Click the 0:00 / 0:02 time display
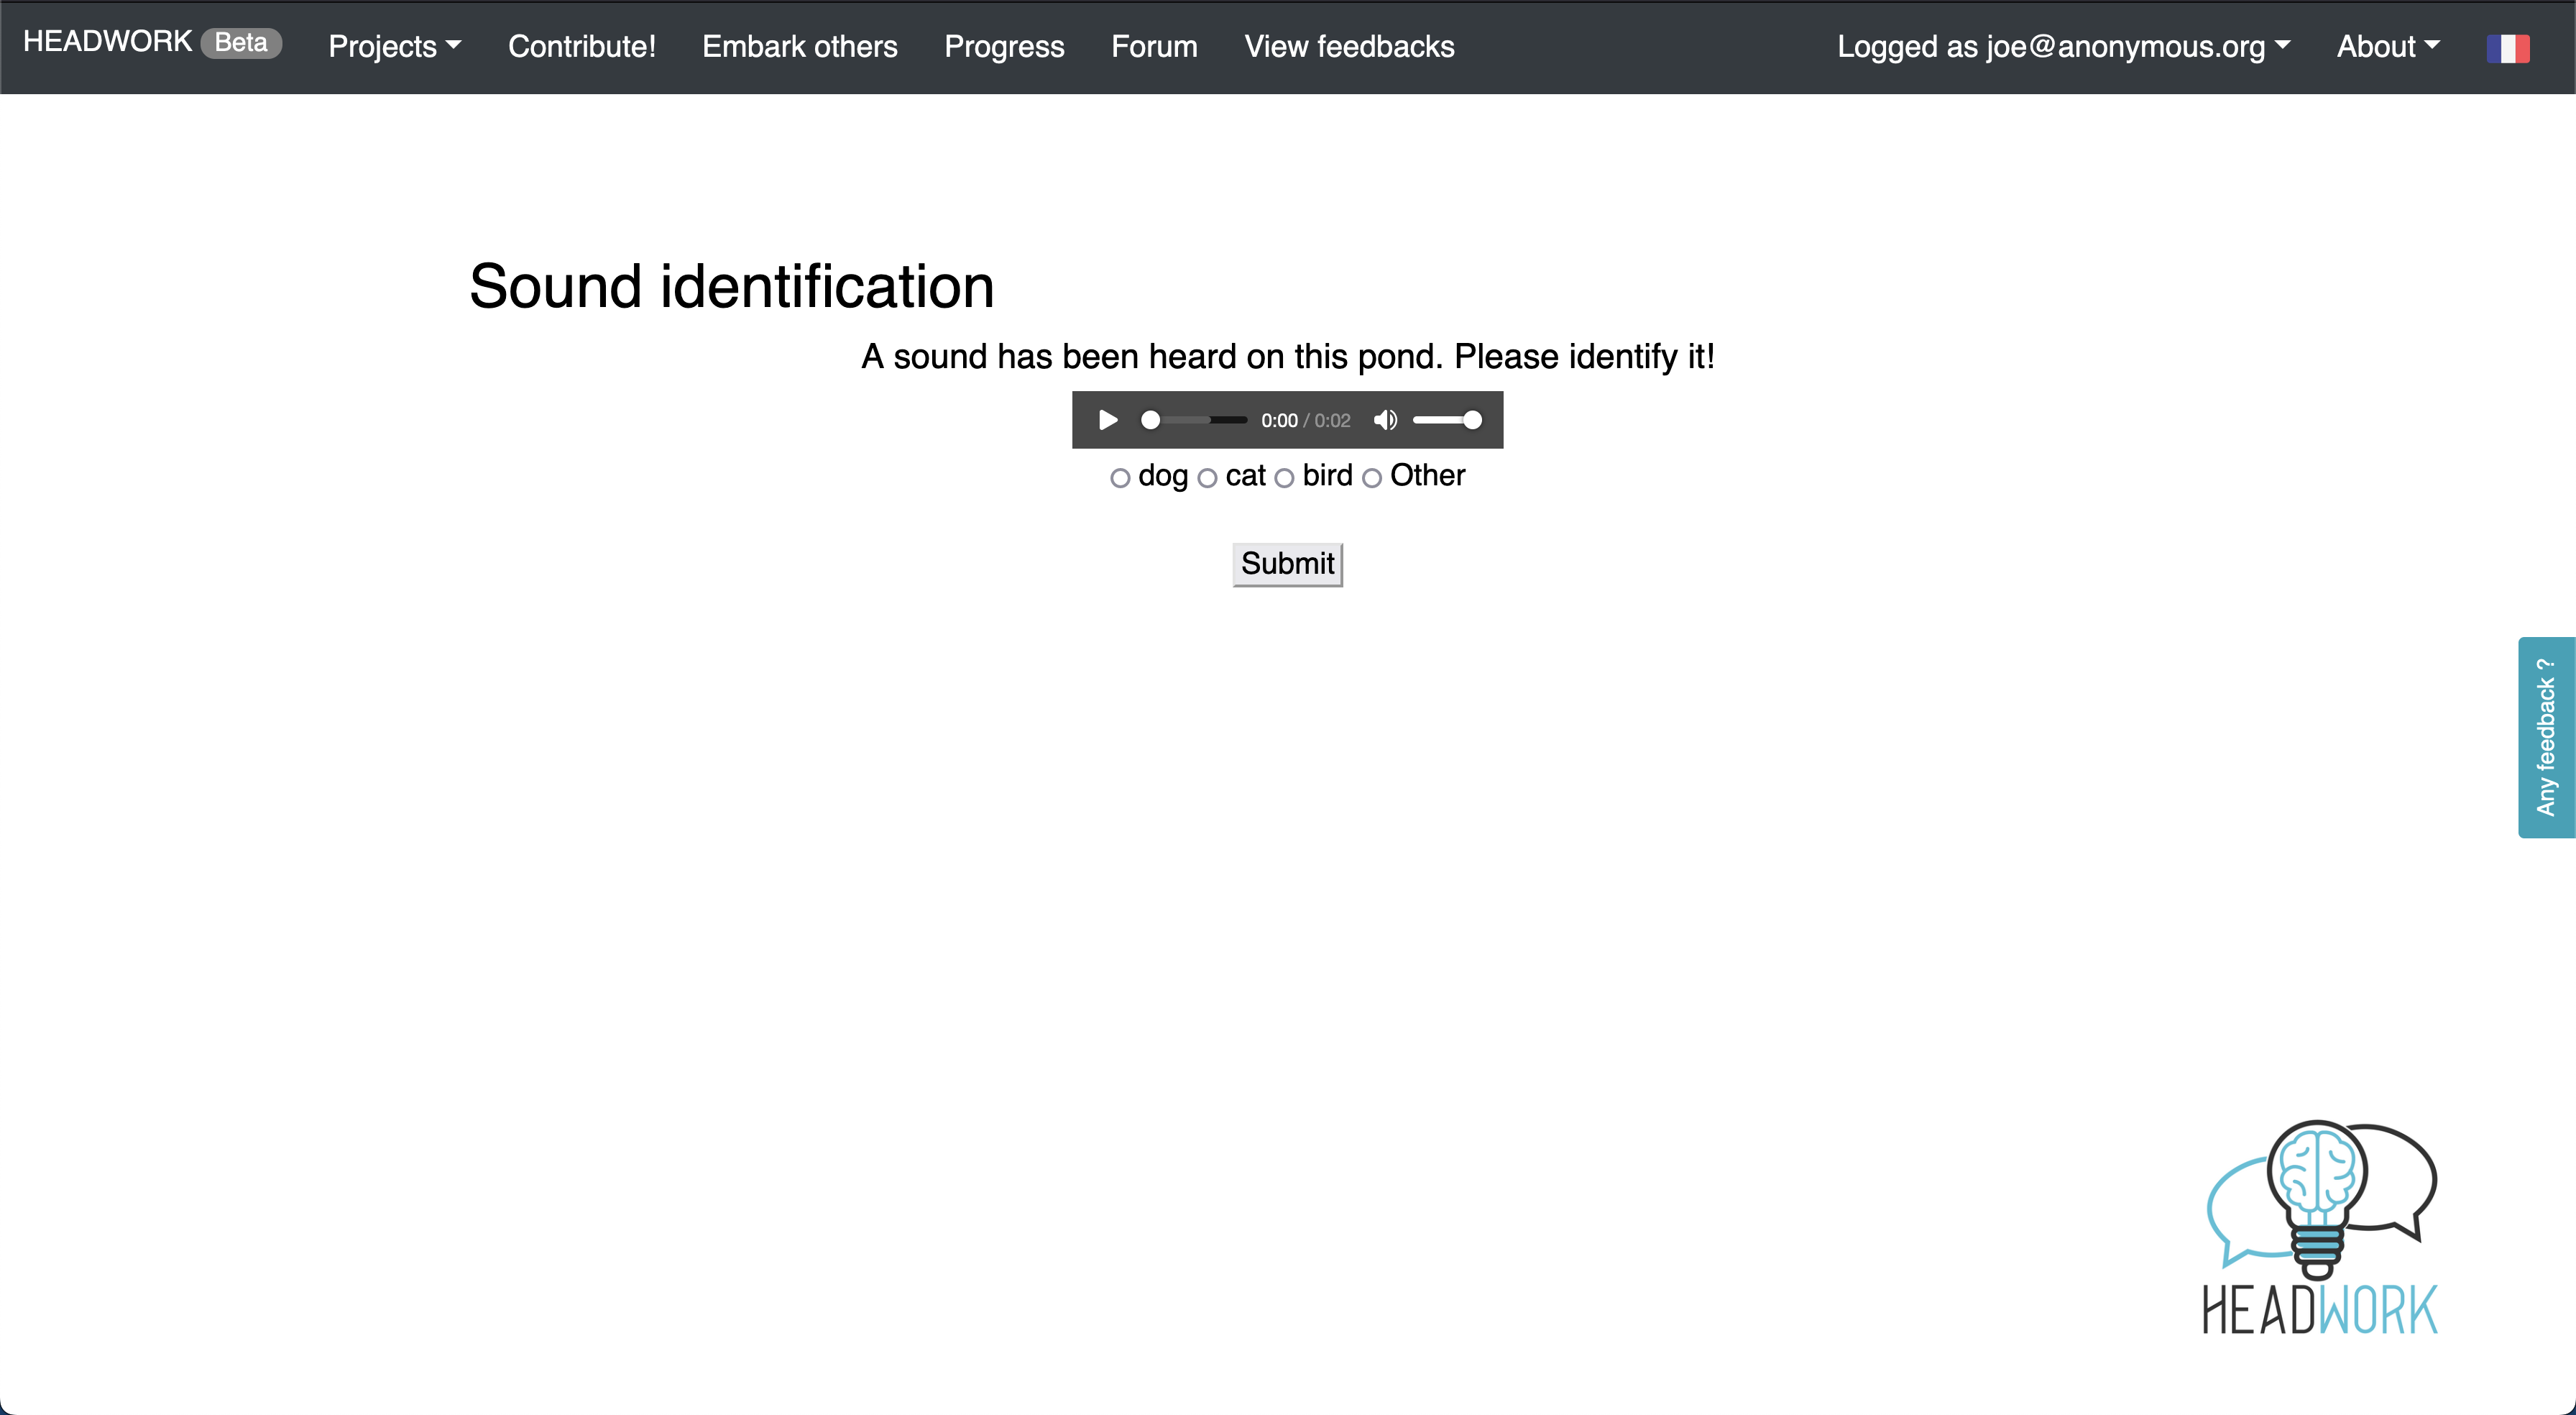This screenshot has width=2576, height=1415. pos(1305,421)
